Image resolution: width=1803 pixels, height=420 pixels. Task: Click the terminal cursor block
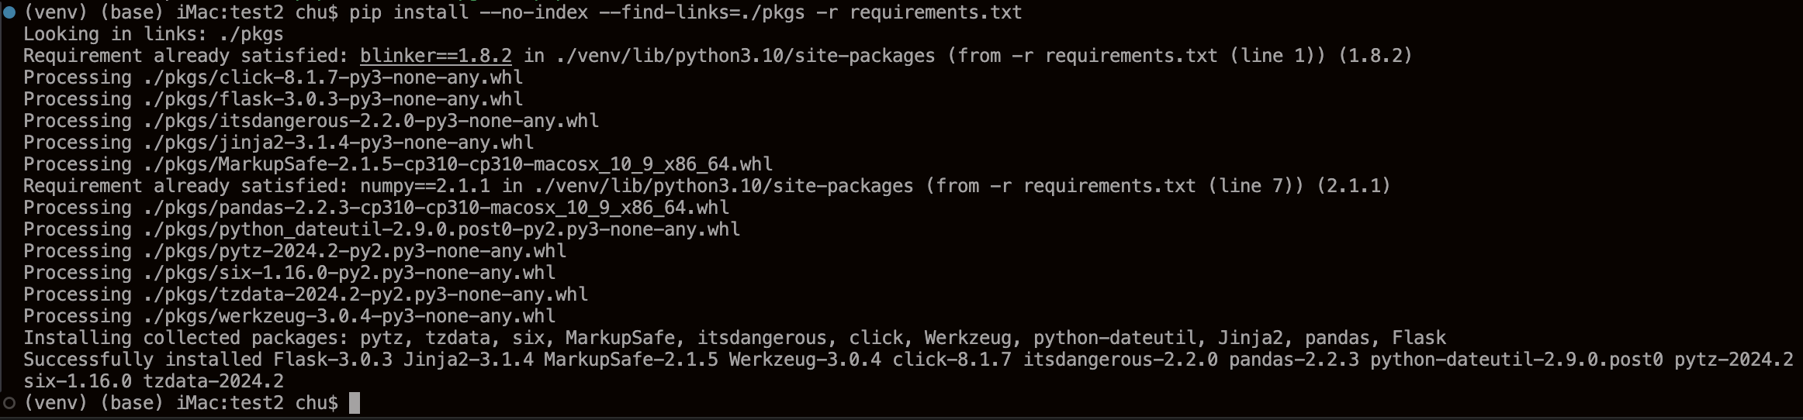coord(355,403)
